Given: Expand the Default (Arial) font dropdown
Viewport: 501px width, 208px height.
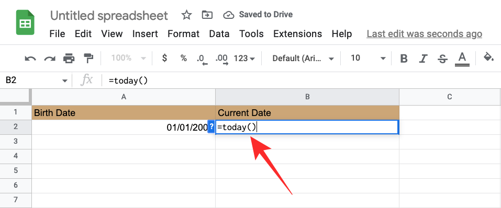Looking at the screenshot, I should pyautogui.click(x=303, y=59).
